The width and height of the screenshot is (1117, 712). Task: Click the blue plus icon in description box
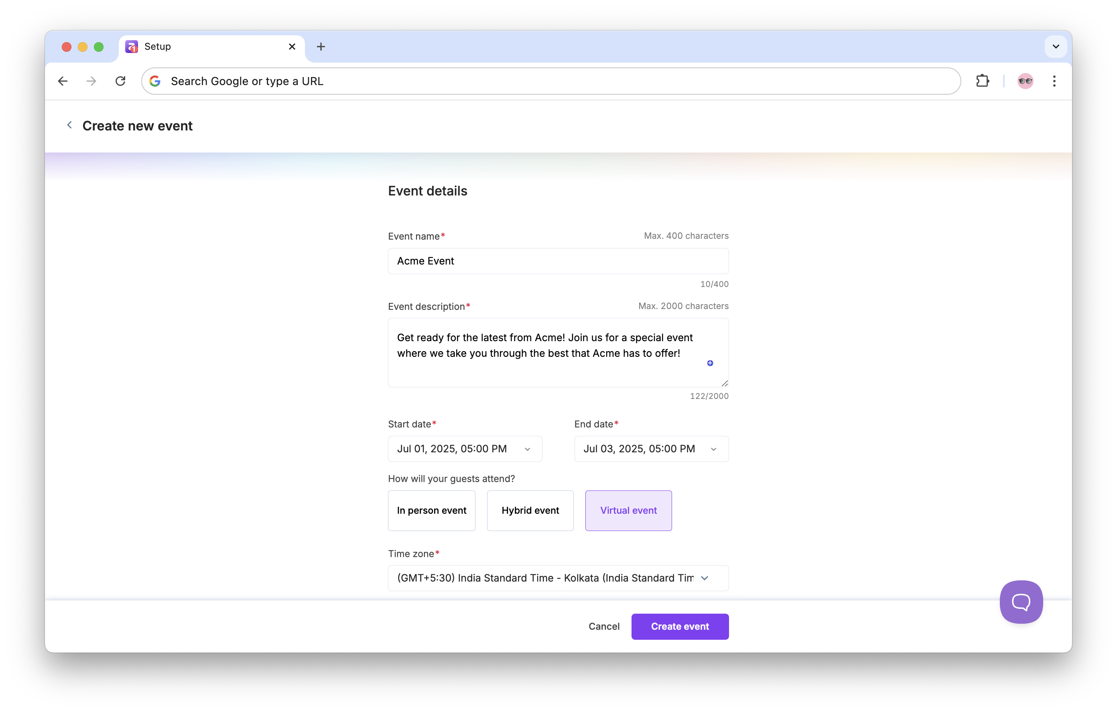710,363
